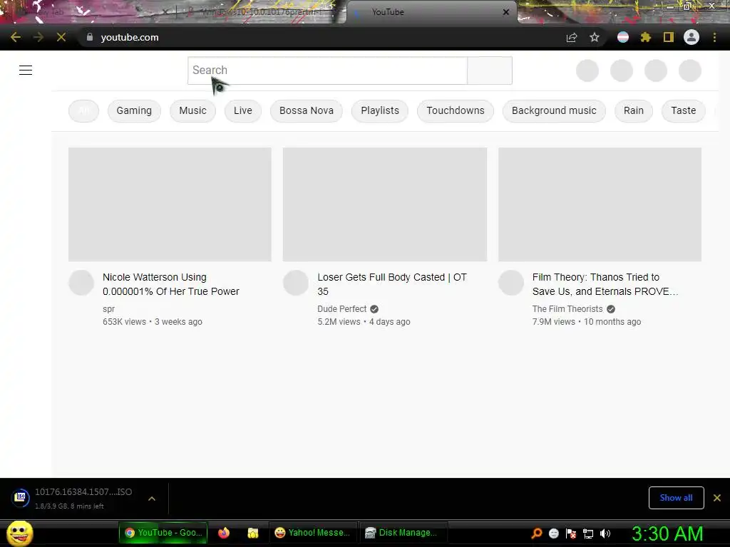Click the network tray icon

pyautogui.click(x=588, y=533)
